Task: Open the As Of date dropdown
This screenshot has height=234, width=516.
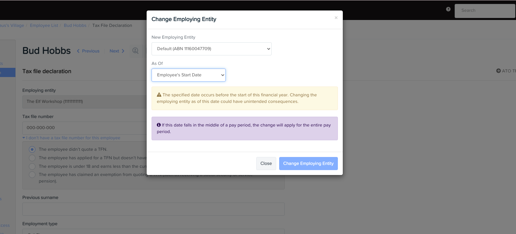Action: pyautogui.click(x=188, y=75)
